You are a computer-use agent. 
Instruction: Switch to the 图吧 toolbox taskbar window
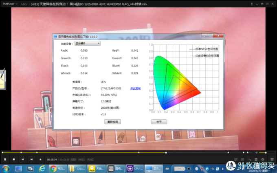pyautogui.click(x=116, y=169)
